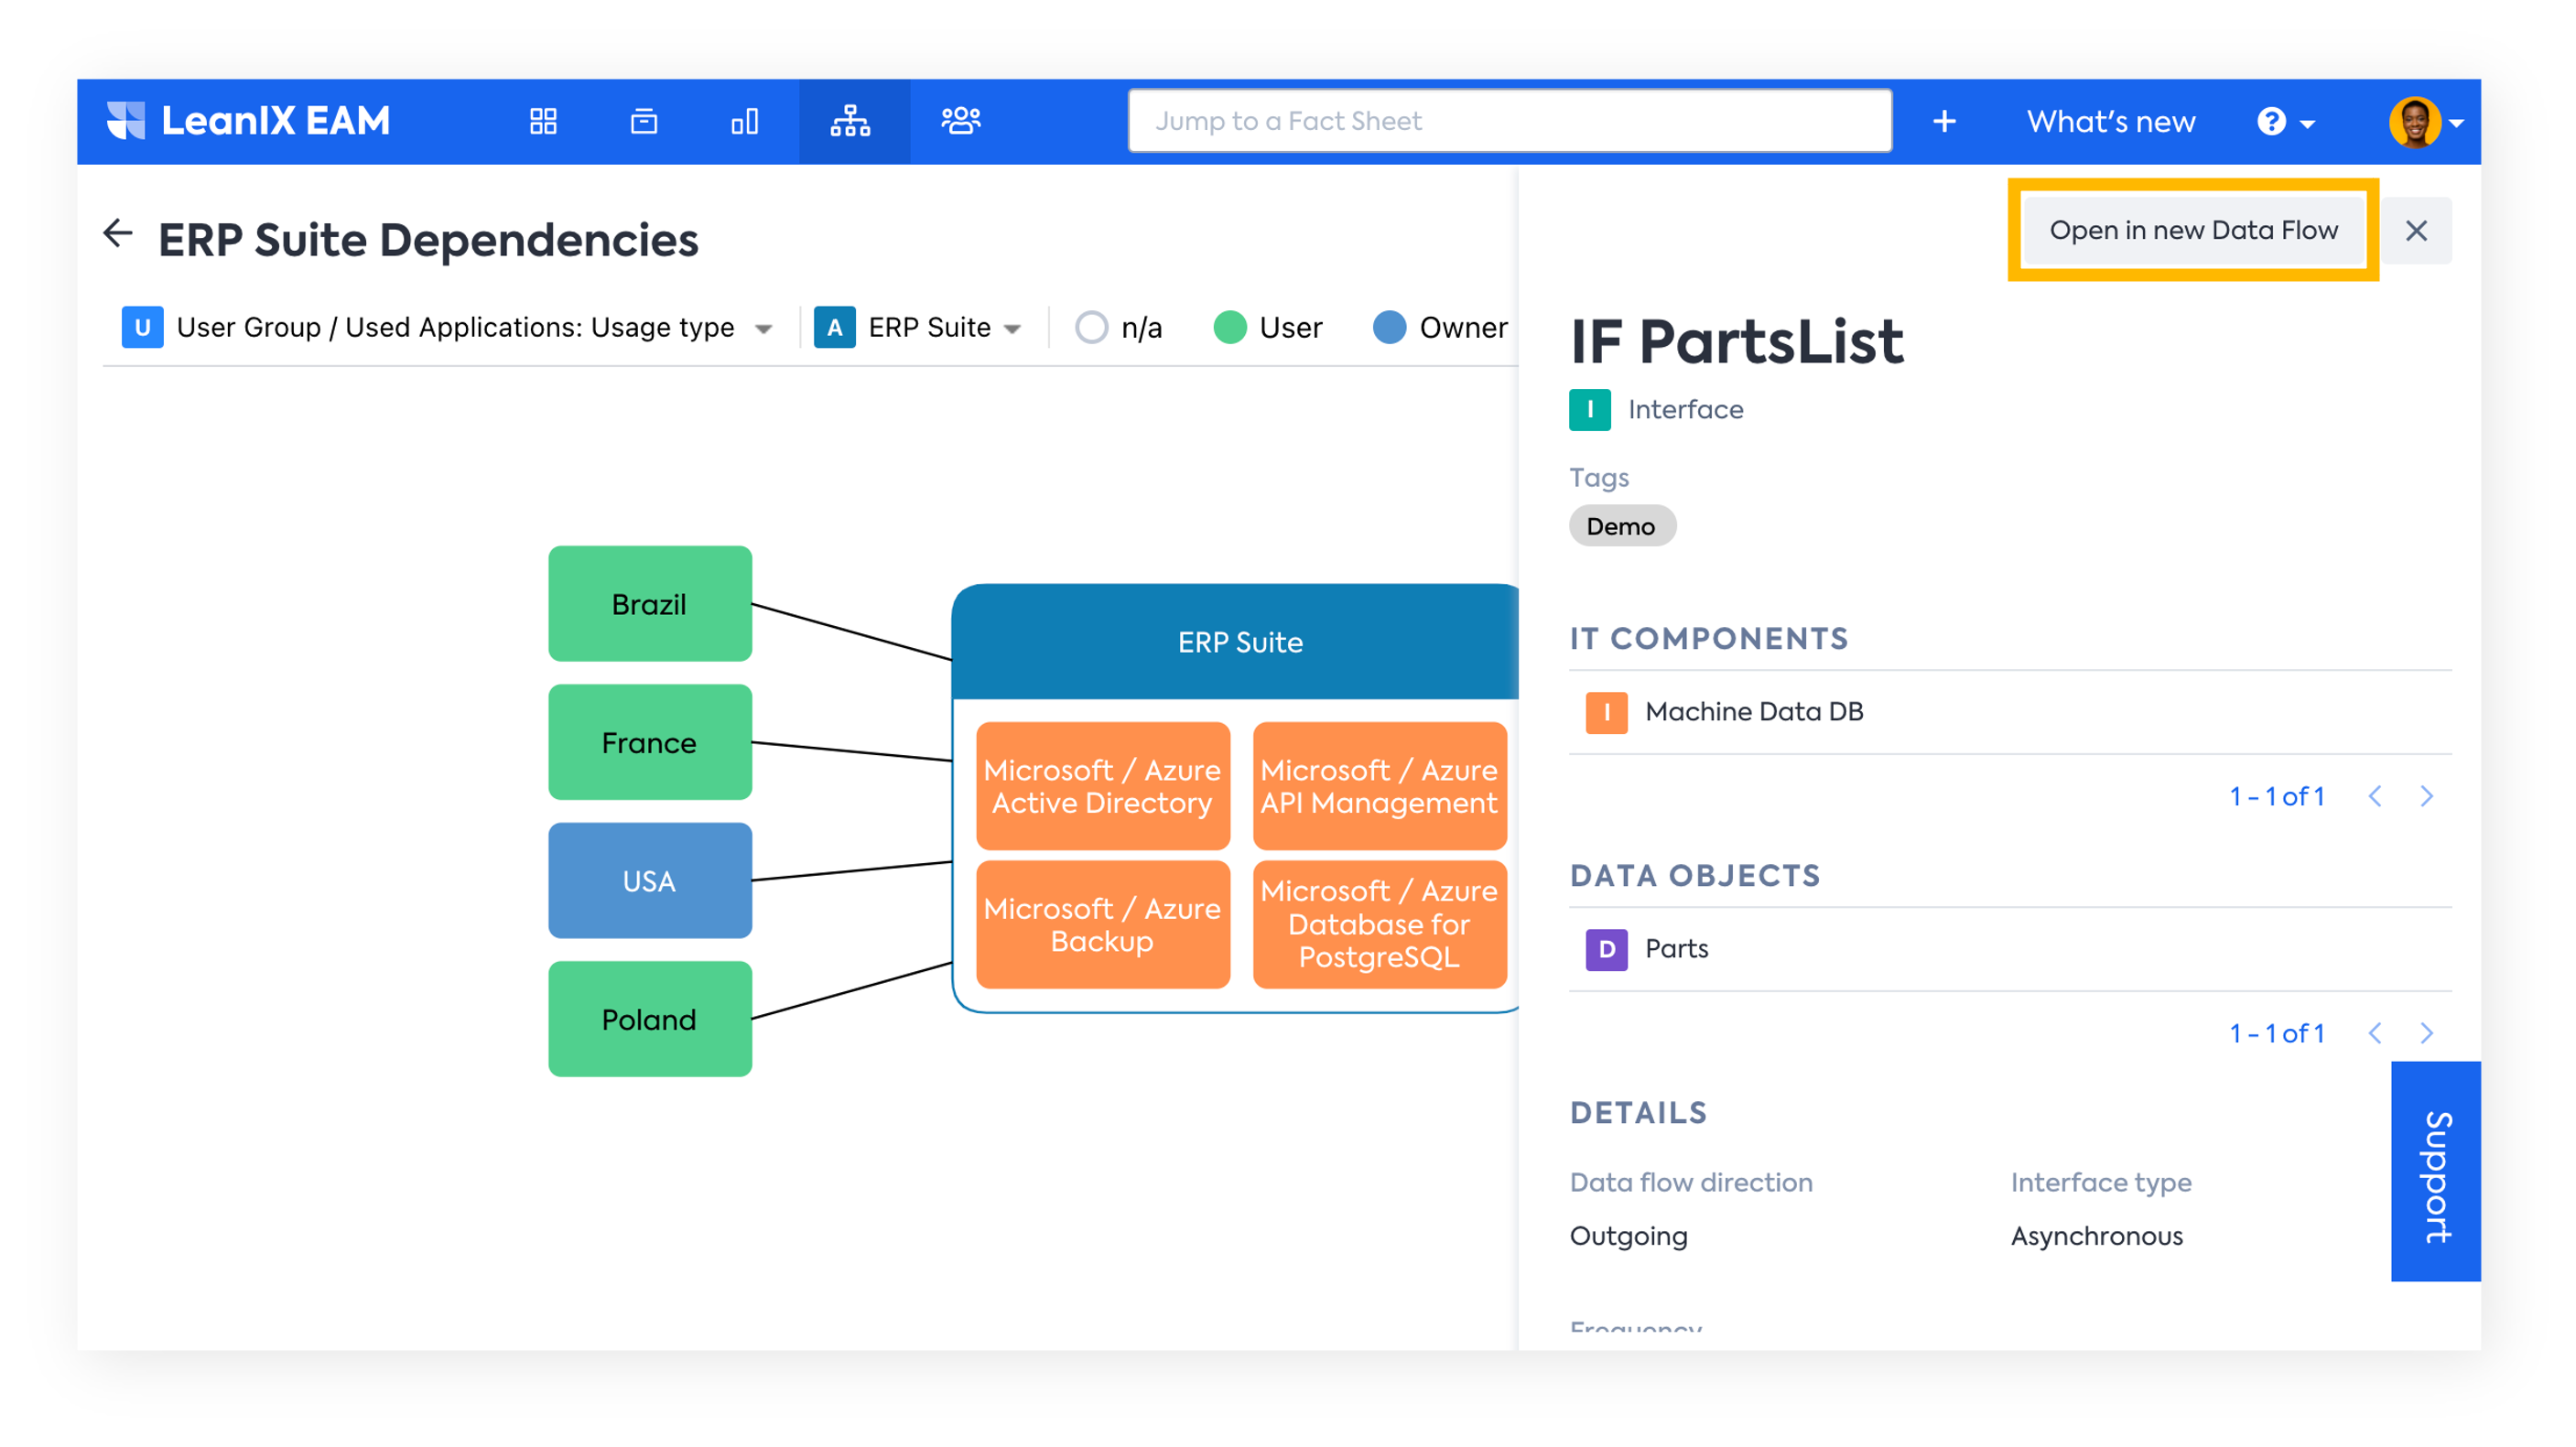Click the Application A badge icon
The width and height of the screenshot is (2576, 1447).
835,327
